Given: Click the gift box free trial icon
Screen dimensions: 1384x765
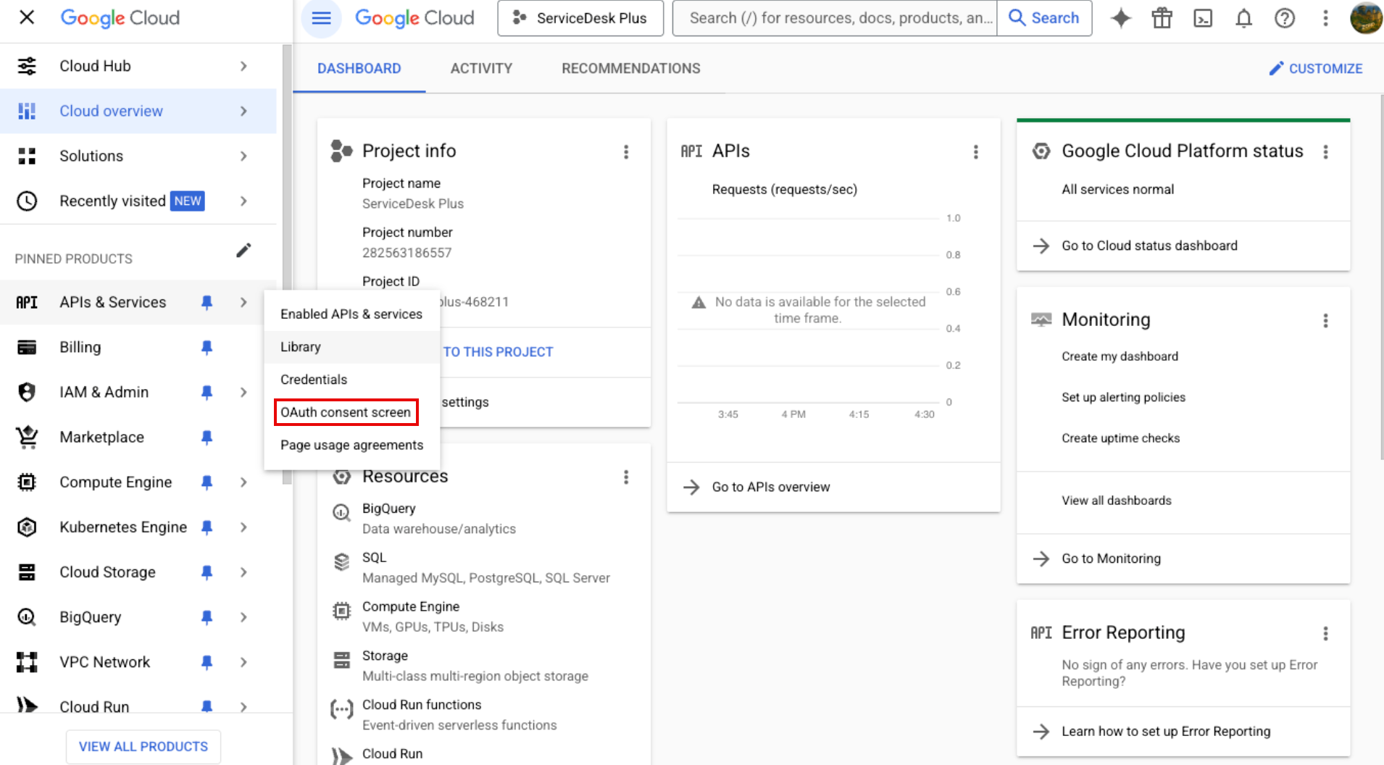Looking at the screenshot, I should [x=1162, y=18].
